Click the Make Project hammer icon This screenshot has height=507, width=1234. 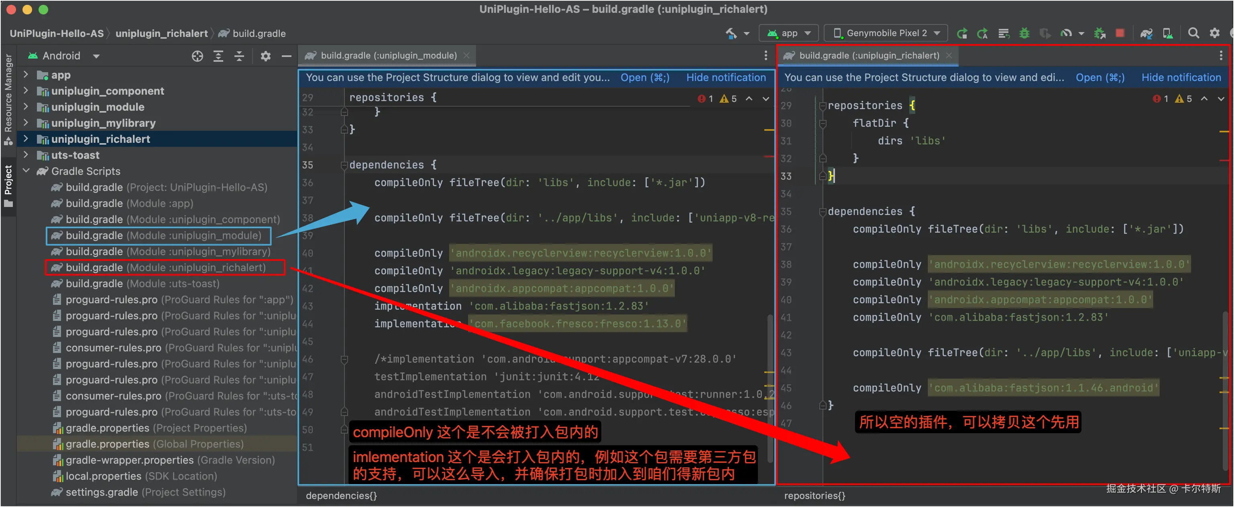[x=731, y=33]
